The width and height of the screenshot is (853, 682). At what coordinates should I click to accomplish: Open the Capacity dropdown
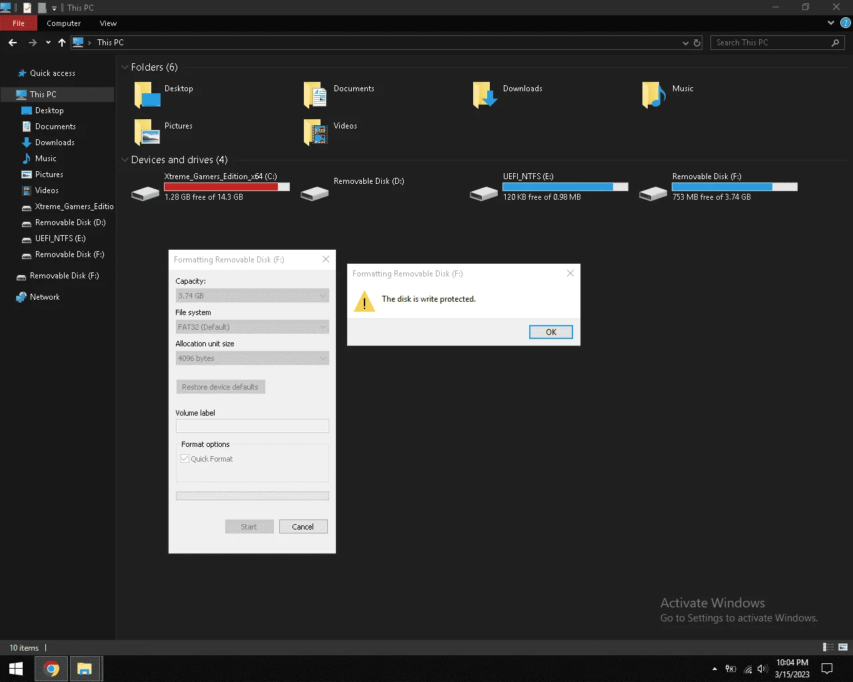[x=252, y=296]
